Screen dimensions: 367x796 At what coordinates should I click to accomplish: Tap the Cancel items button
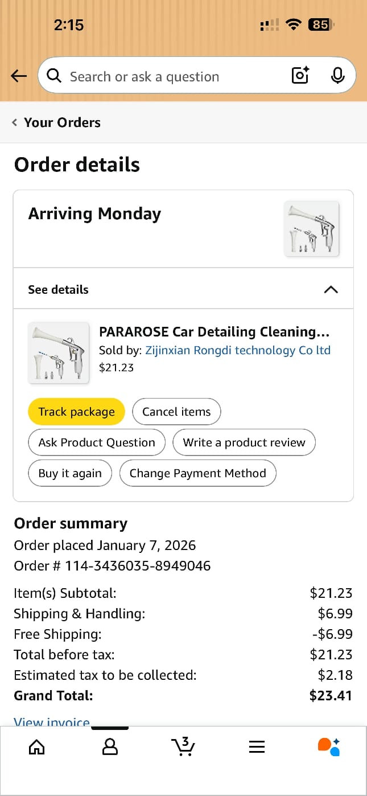(176, 412)
